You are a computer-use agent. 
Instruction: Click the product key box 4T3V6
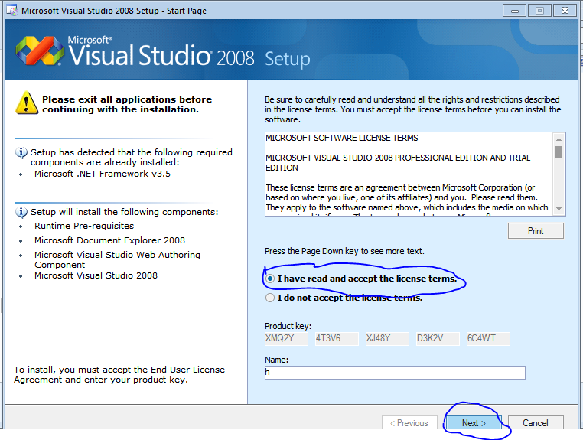click(337, 338)
